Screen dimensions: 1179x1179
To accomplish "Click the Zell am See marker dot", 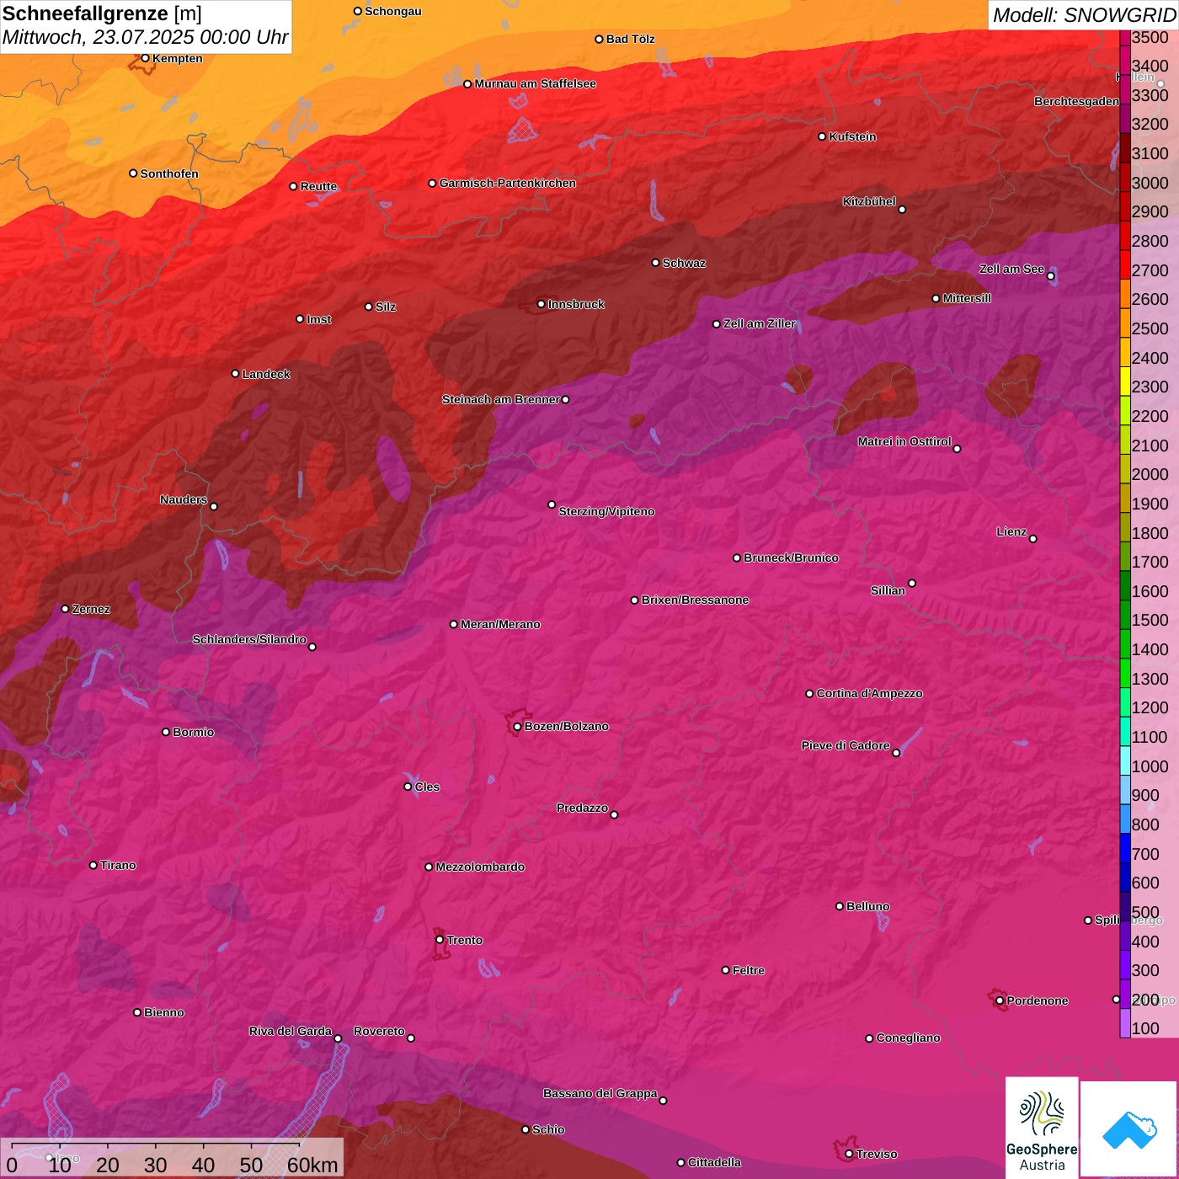I will (x=1050, y=276).
